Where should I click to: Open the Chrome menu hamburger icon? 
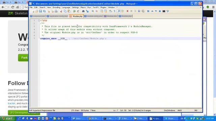(213, 7)
